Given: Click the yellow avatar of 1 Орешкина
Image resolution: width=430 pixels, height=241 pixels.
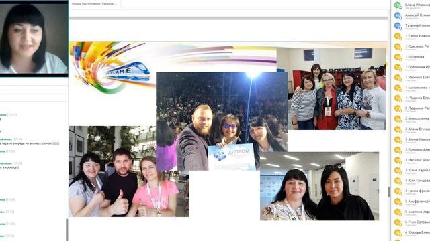Looking at the screenshot, I should [x=398, y=67].
